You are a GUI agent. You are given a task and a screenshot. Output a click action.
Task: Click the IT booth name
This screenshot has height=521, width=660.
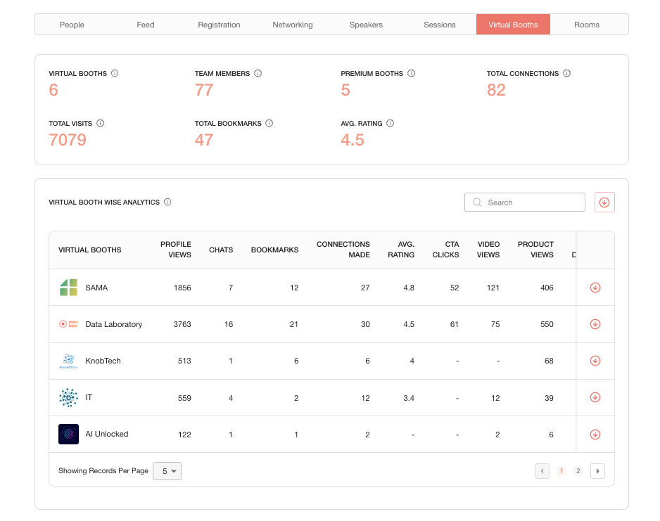click(x=89, y=397)
